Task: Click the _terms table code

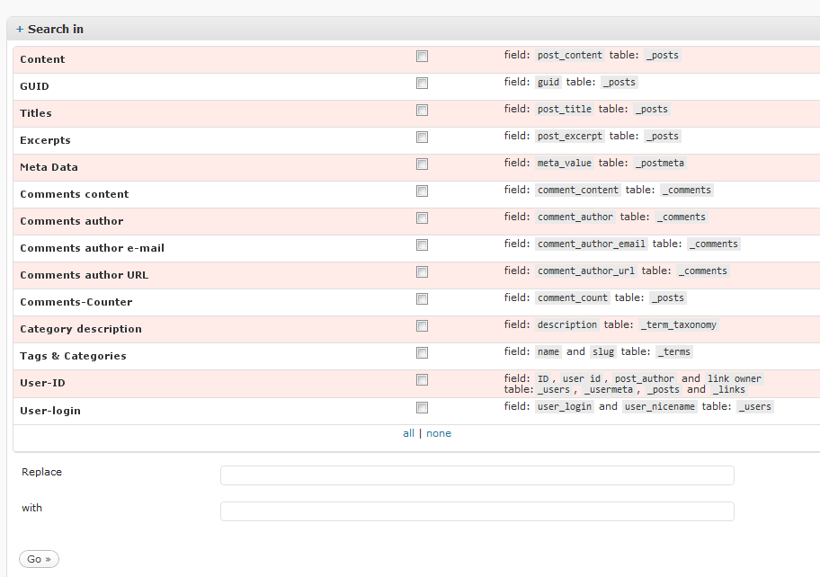Action: [x=674, y=352]
